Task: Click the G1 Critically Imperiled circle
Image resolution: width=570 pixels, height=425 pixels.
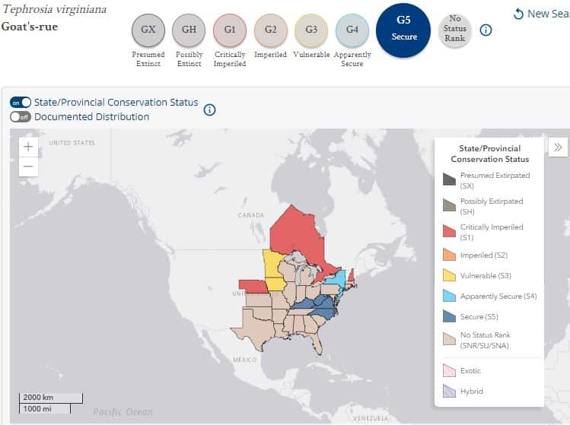Action: 230,30
